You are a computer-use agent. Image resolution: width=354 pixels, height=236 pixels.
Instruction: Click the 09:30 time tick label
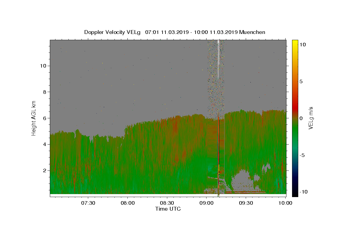coord(246,203)
